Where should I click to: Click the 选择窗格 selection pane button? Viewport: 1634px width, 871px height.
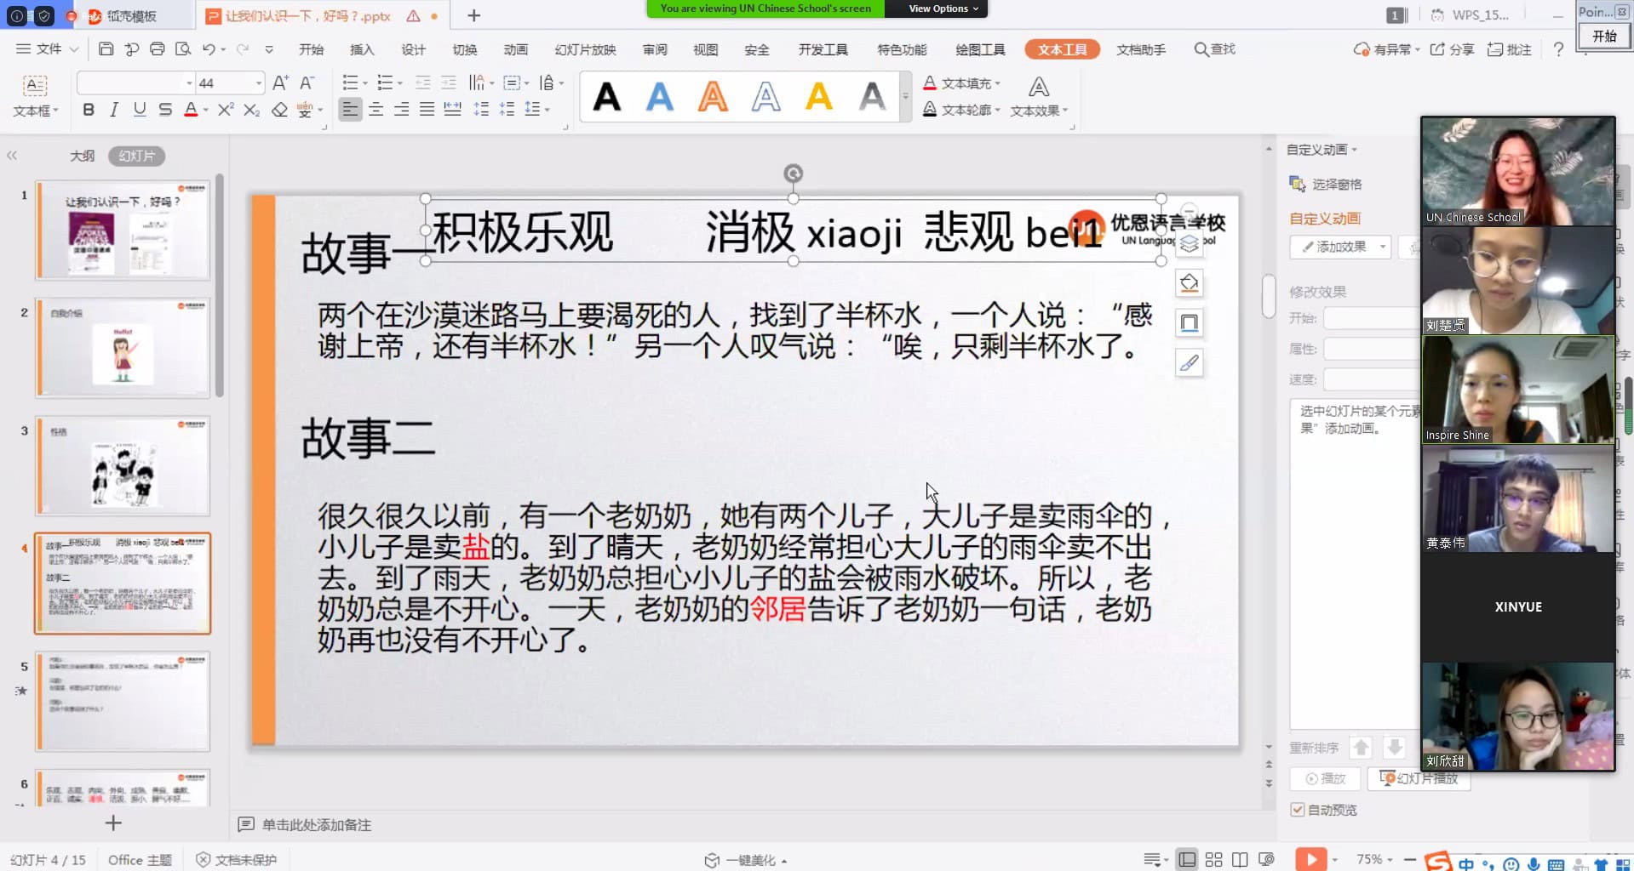pos(1326,184)
